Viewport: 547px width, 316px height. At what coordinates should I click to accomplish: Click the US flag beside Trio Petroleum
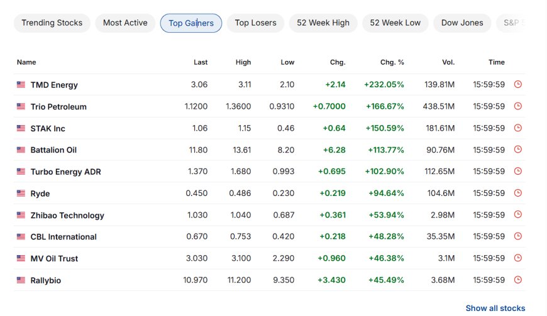(x=21, y=106)
